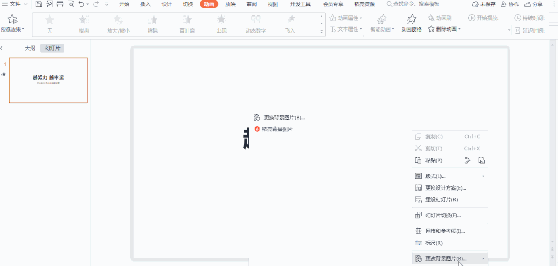Click the 预览效果 star icon
The width and height of the screenshot is (558, 266).
pyautogui.click(x=12, y=19)
